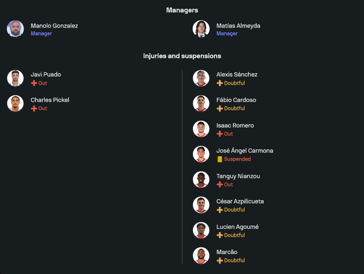The width and height of the screenshot is (364, 274).
Task: Click red Out icon under Charles Pickel
Action: pos(34,108)
